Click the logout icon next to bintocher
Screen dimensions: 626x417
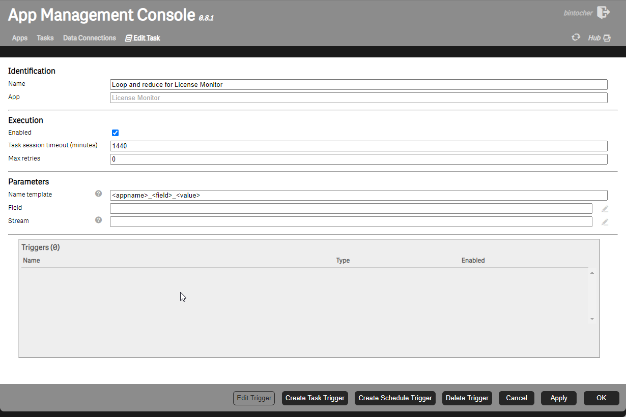[x=603, y=13]
